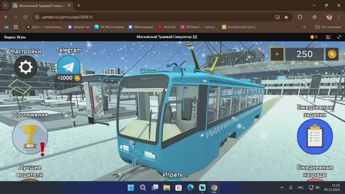Click the install app icon in address bar
This screenshot has height=194, width=345.
pos(278,17)
